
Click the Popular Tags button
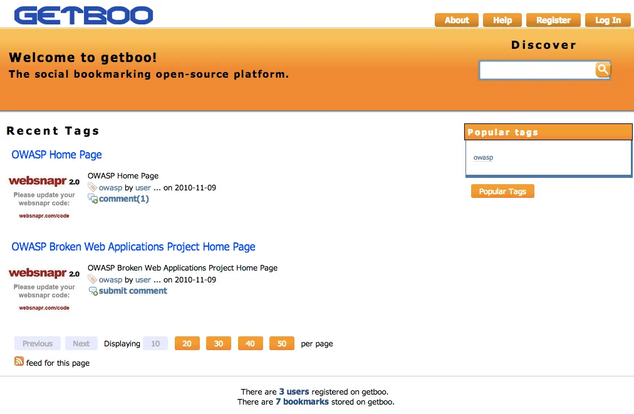(x=502, y=192)
